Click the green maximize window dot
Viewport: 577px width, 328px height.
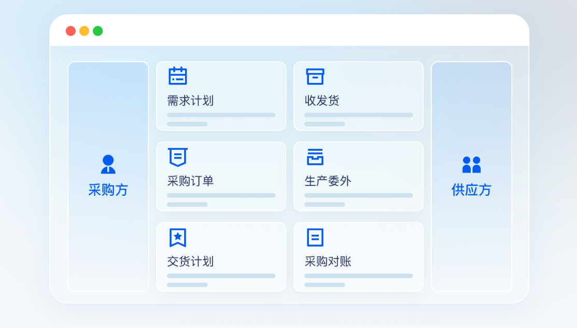pos(98,31)
